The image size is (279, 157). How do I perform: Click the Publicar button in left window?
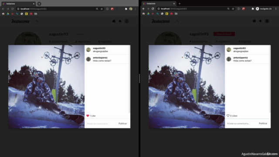tap(122, 123)
